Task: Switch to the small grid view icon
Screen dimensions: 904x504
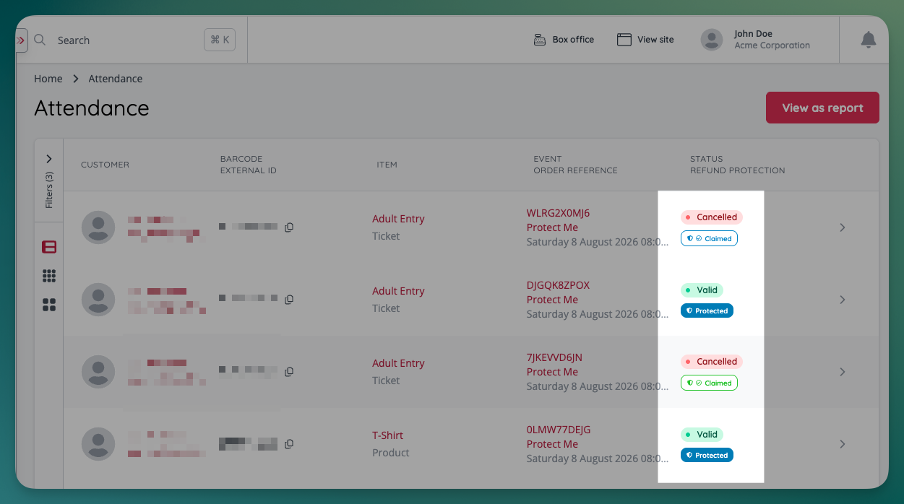Action: pos(49,276)
